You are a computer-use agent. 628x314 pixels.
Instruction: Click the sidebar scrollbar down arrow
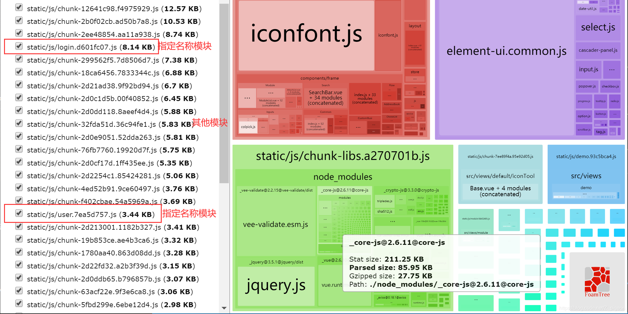point(224,308)
